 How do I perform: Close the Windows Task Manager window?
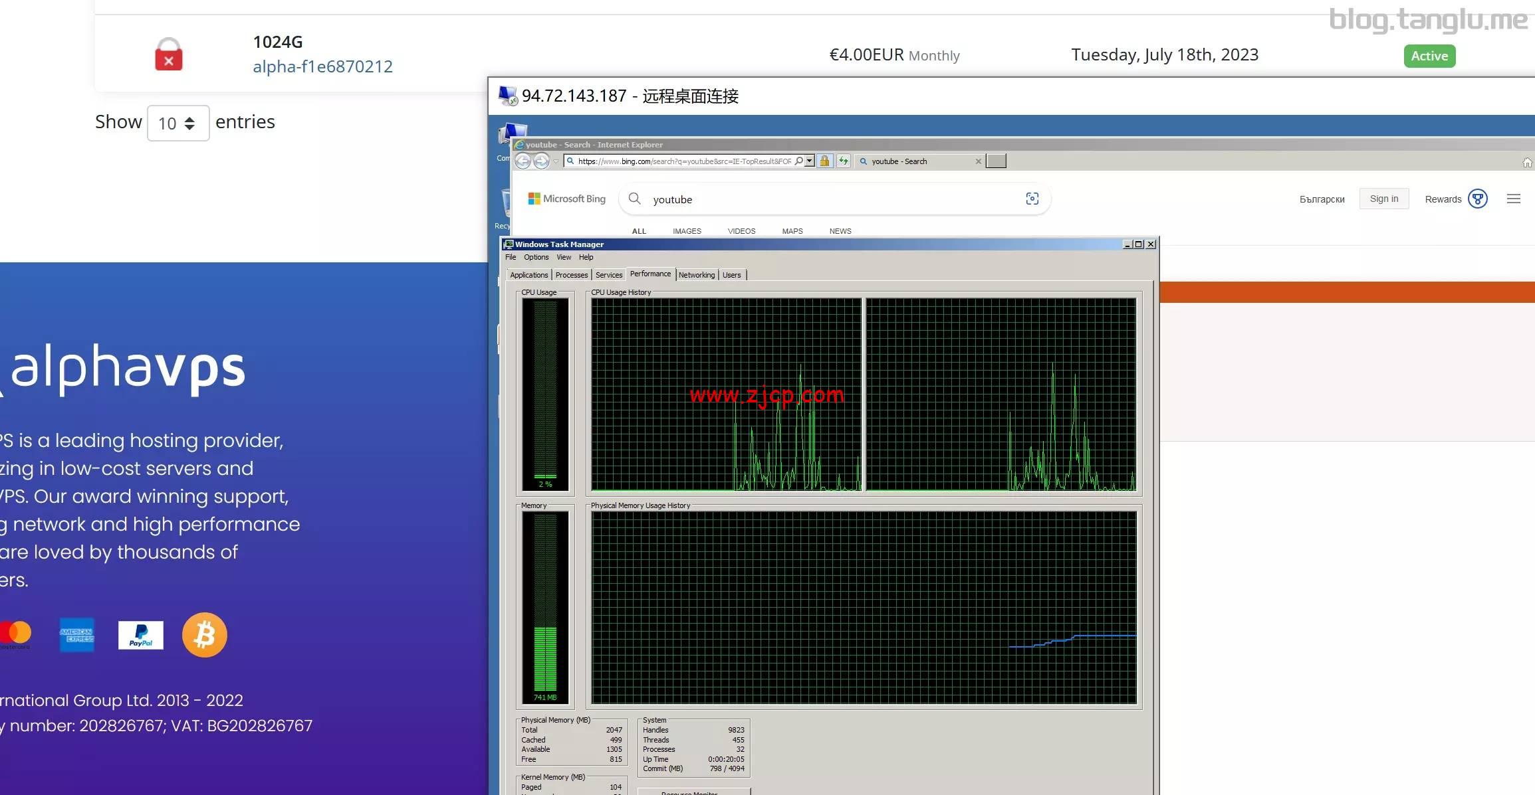(x=1151, y=244)
